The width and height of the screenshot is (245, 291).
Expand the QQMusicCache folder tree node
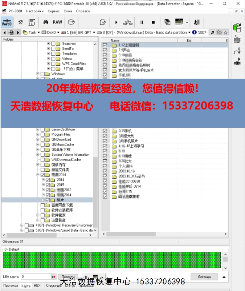[38, 144]
